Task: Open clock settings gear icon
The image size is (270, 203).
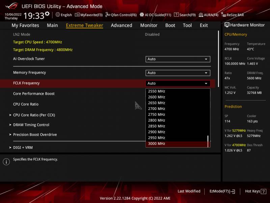Action: 47,14
